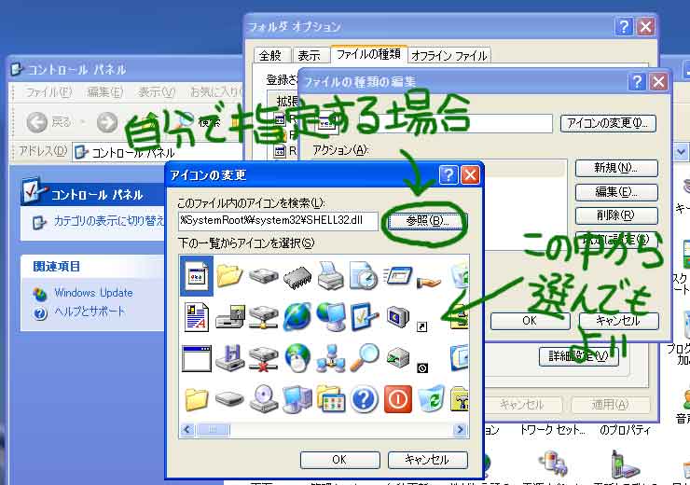Click the help question button in アイコンの変更 title bar
The image size is (690, 485).
(448, 174)
